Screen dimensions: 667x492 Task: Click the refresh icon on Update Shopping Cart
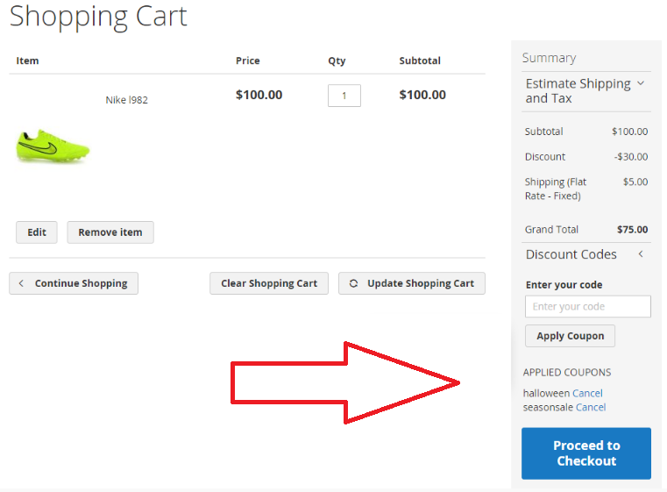pos(354,283)
